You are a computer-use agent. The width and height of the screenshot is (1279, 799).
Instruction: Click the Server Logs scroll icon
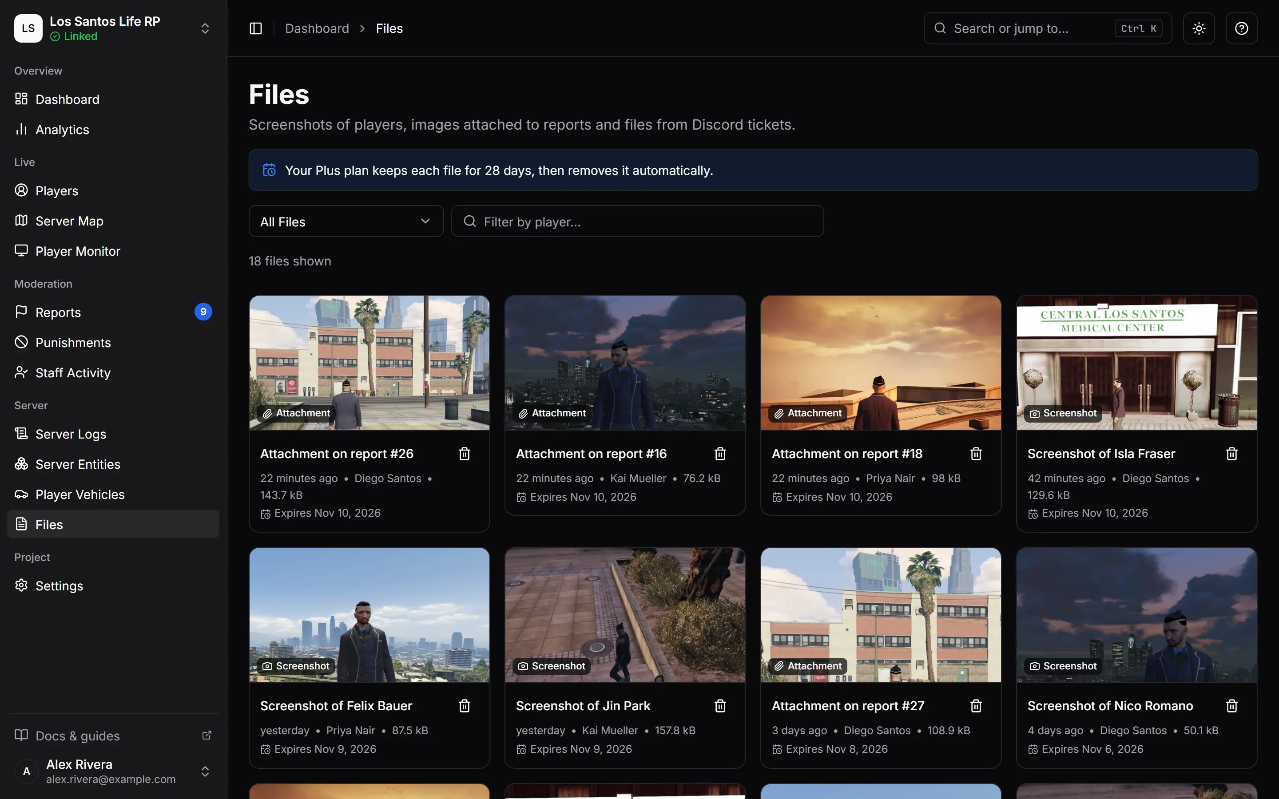(21, 433)
